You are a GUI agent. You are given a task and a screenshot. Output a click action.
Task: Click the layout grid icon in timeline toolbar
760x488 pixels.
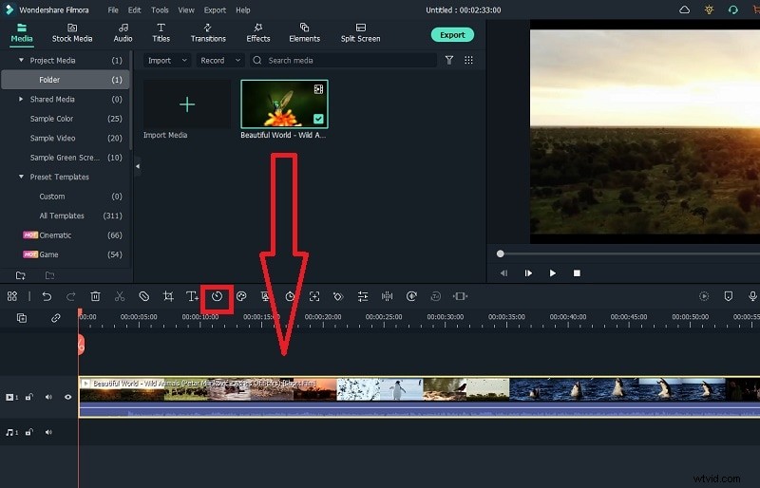tap(12, 296)
